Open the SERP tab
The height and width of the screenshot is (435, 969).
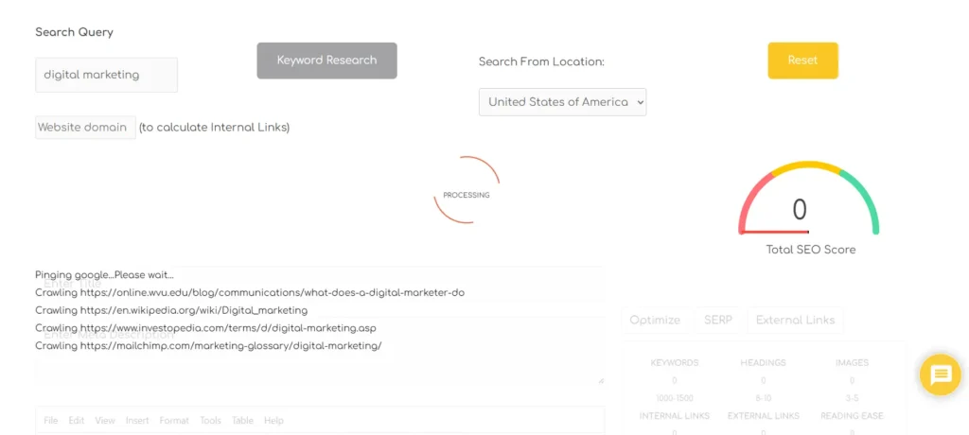pyautogui.click(x=718, y=320)
